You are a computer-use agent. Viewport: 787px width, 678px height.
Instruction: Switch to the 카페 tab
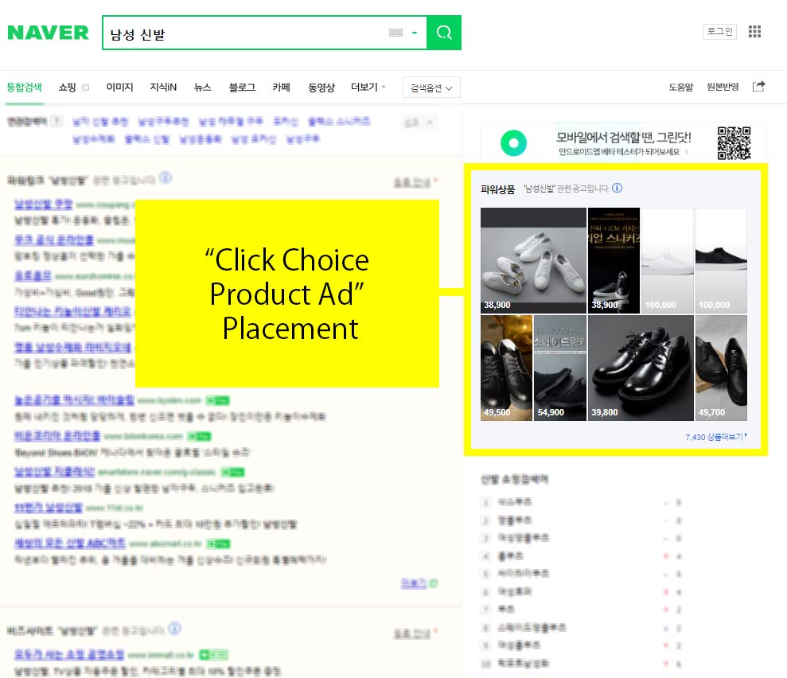(281, 88)
